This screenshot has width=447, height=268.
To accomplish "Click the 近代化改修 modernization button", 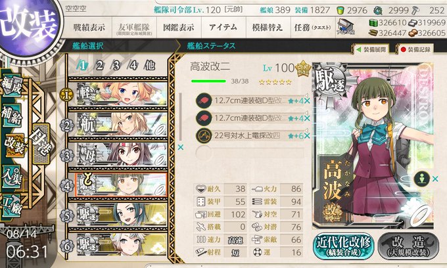I will coord(344,246).
